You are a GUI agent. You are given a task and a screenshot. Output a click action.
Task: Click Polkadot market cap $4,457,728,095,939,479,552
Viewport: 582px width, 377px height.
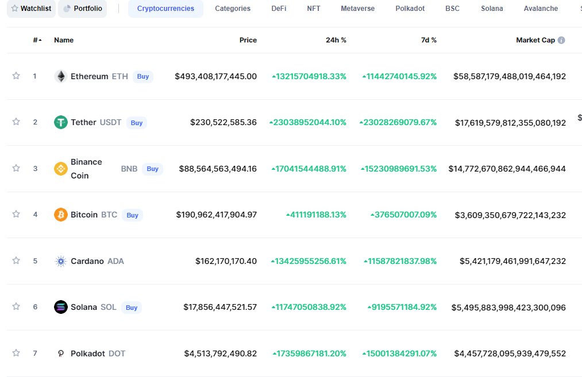(x=510, y=353)
